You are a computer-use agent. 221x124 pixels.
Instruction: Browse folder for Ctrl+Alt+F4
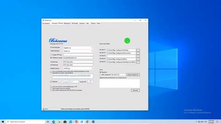click(138, 59)
